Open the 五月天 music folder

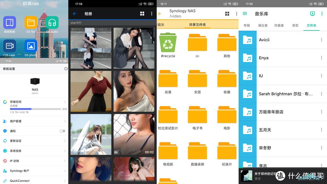(x=283, y=130)
